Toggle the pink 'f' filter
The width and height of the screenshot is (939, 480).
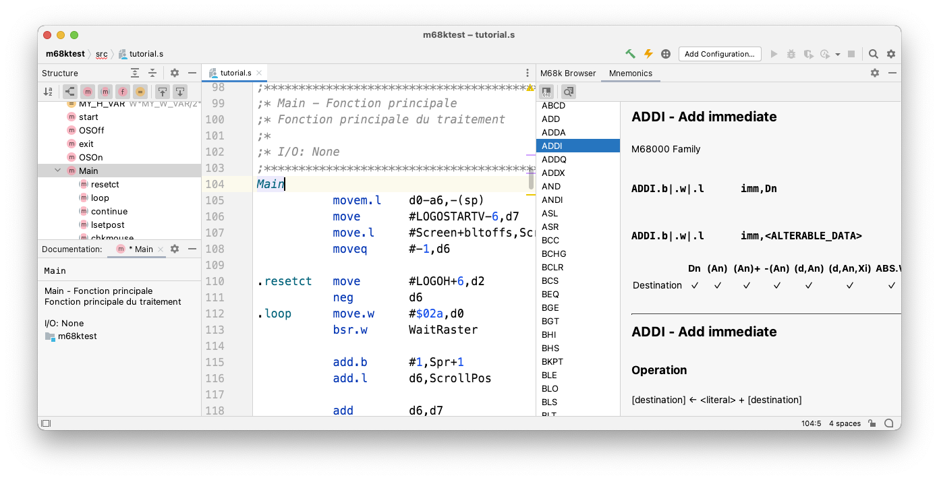[x=123, y=92]
